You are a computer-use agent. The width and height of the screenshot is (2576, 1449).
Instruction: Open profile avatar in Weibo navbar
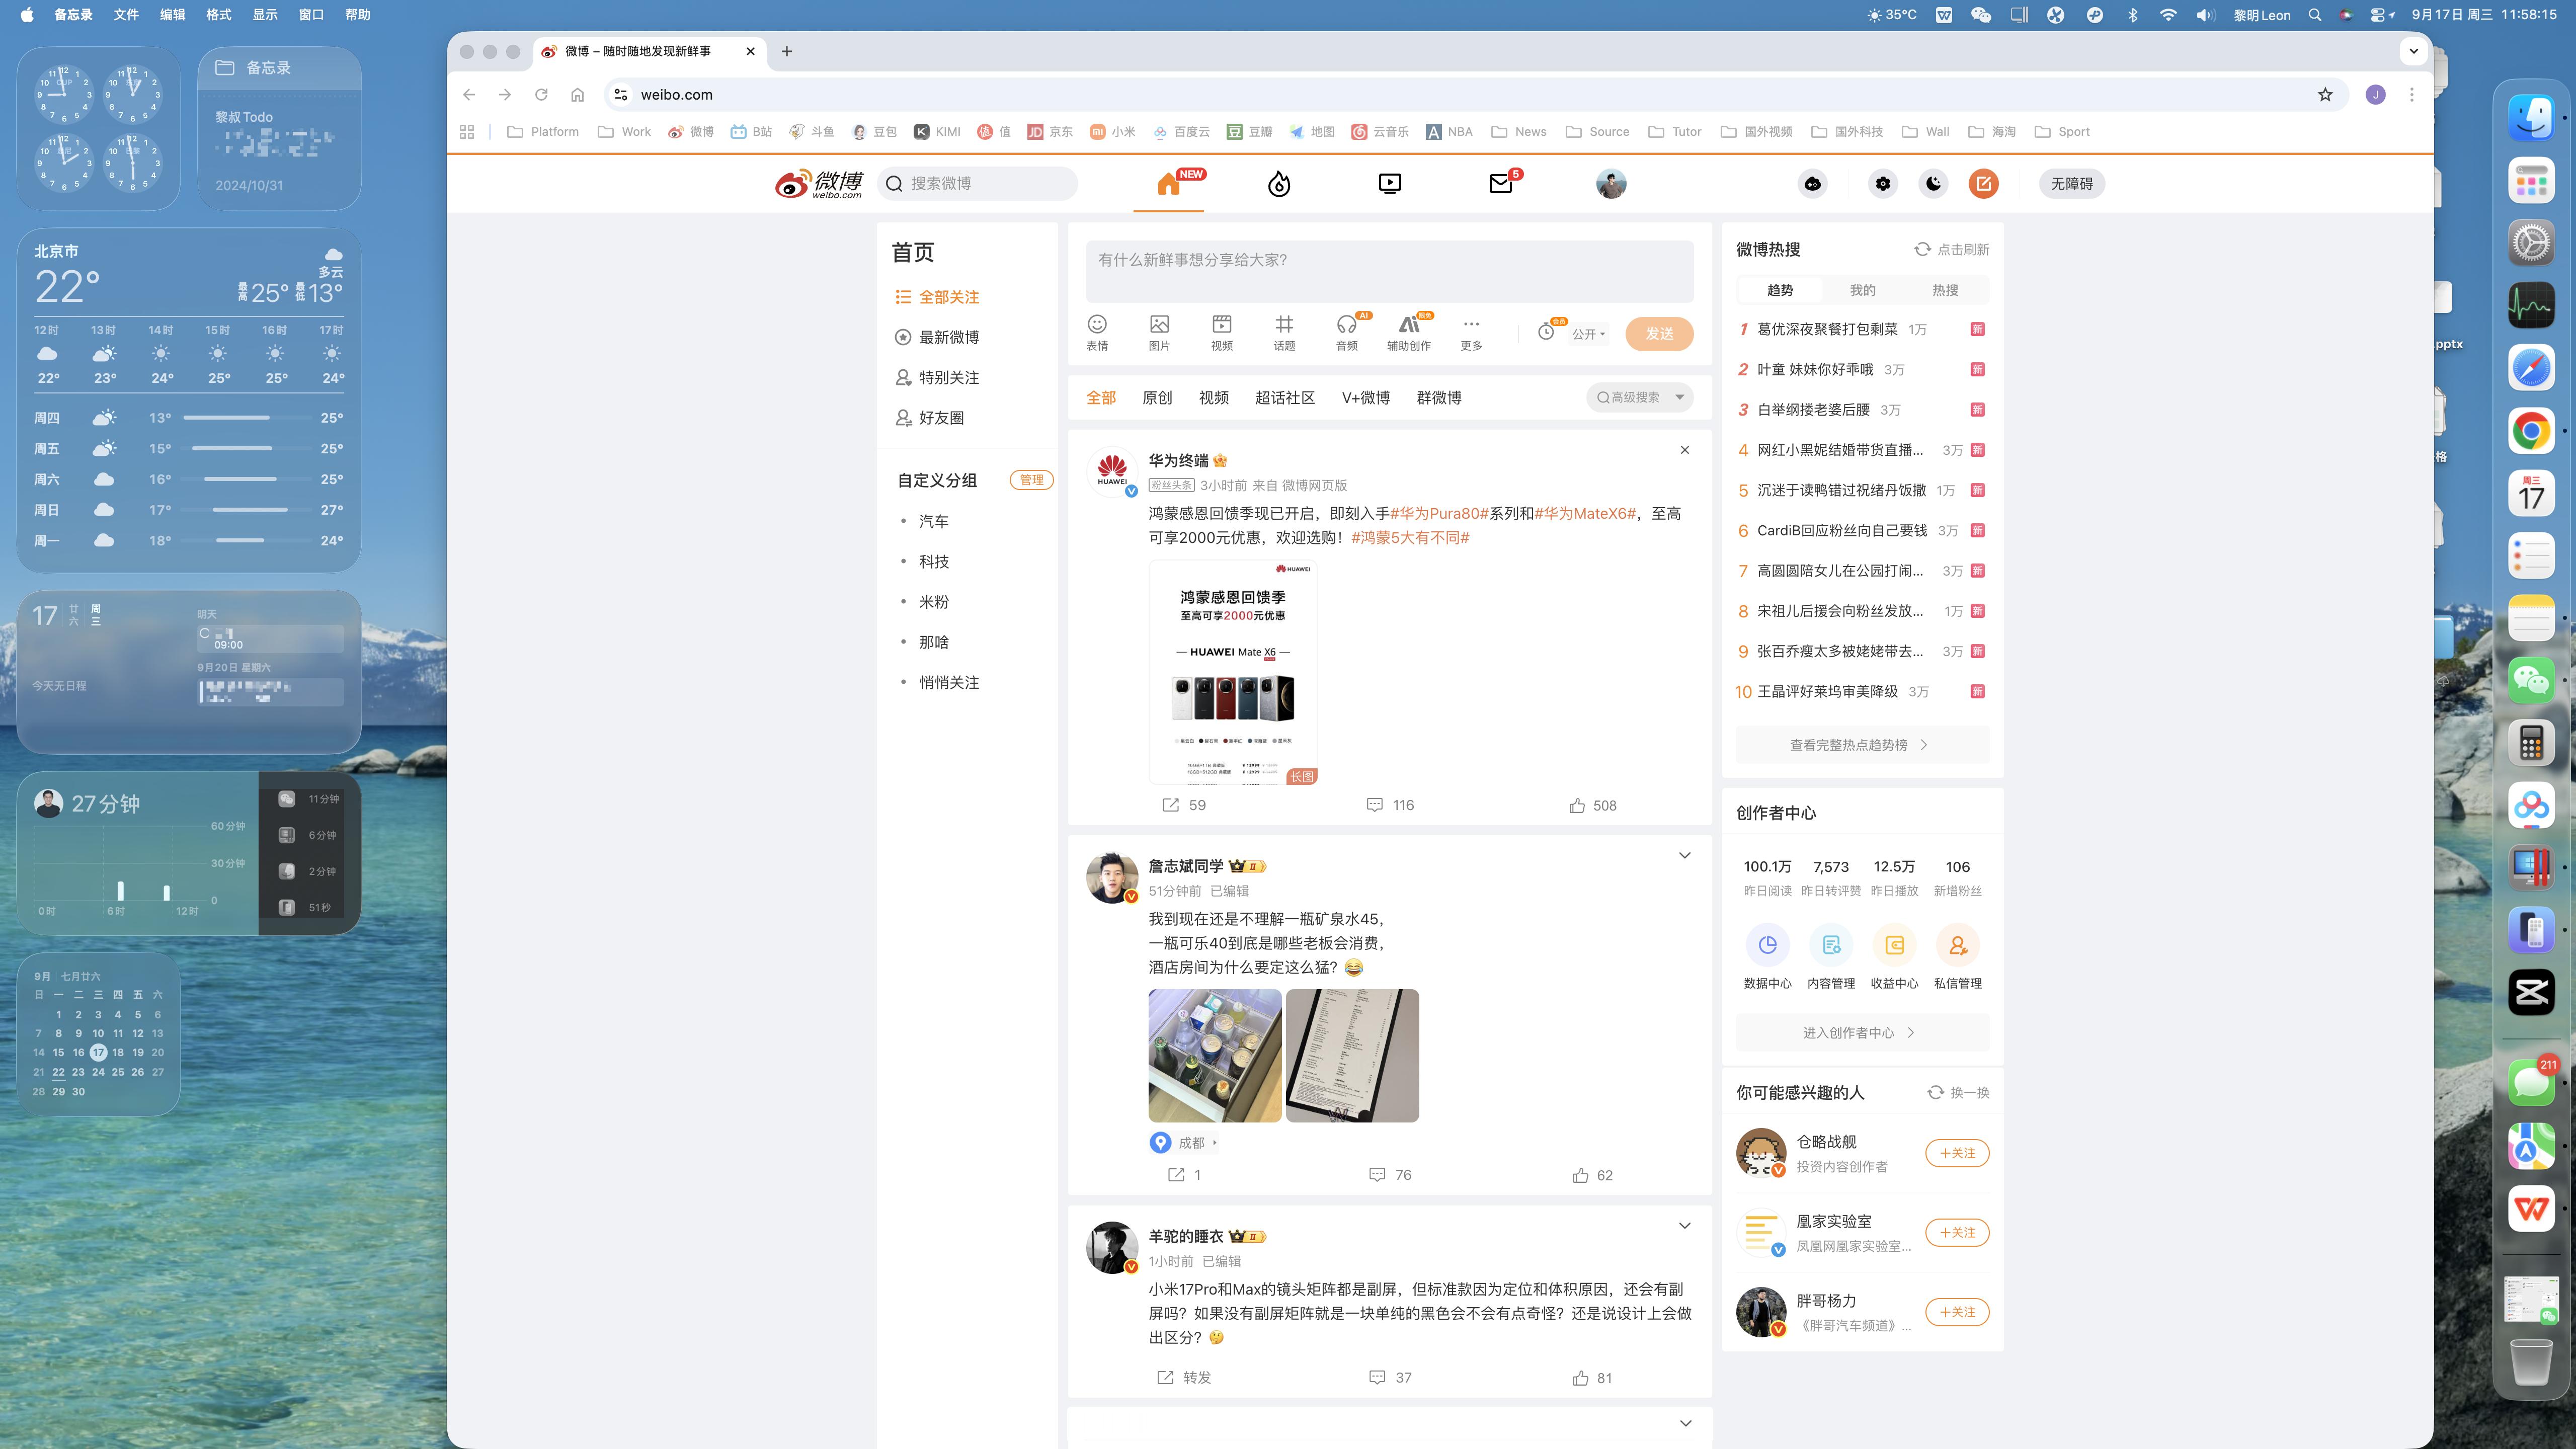click(x=1611, y=184)
